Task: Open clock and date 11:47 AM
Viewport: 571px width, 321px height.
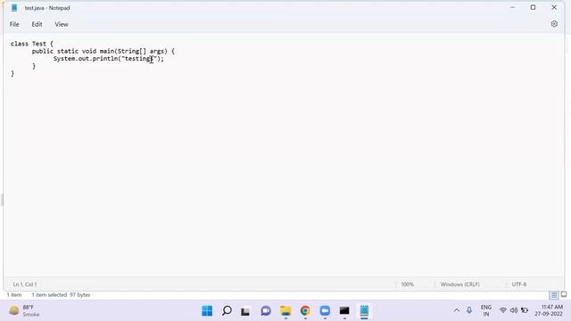Action: (550, 310)
